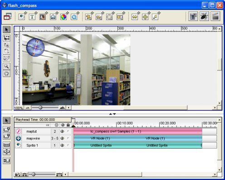
Task: Click the lc_compass.swf Samples clip
Action: click(x=138, y=131)
